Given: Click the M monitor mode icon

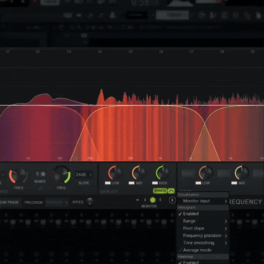Looking at the screenshot, I should point(153,200).
